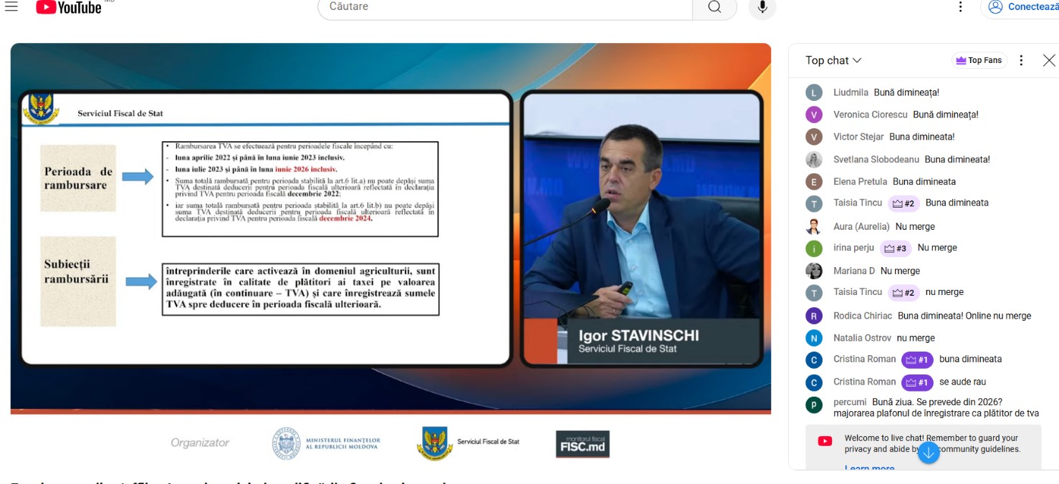Start voice search with microphone
The width and height of the screenshot is (1059, 484).
762,7
